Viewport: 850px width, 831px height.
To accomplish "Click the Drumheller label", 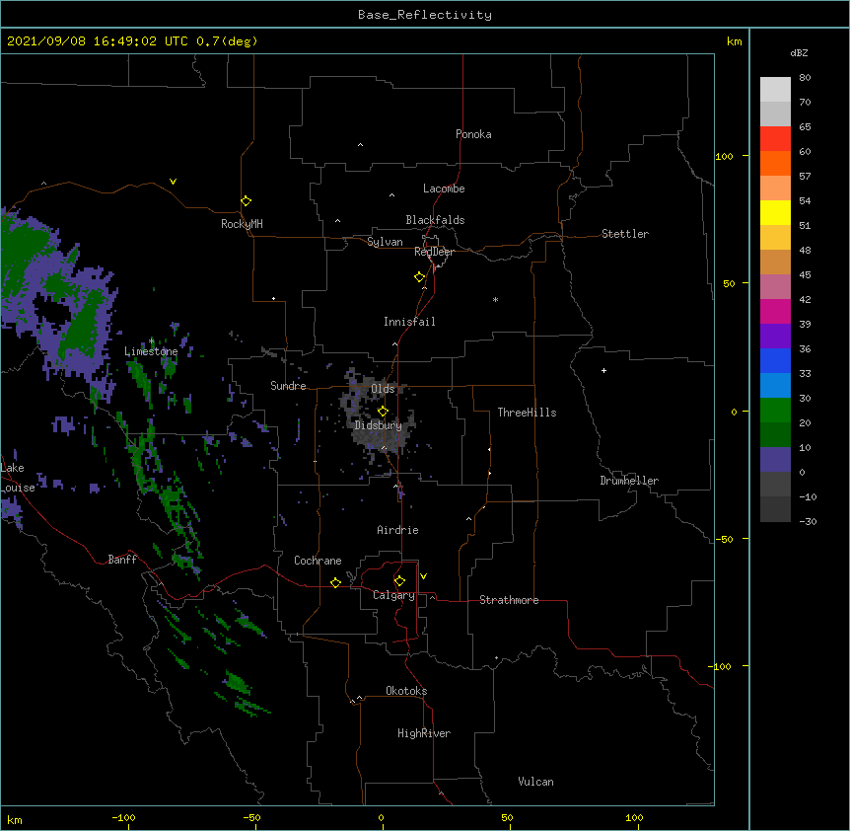I will [x=629, y=481].
